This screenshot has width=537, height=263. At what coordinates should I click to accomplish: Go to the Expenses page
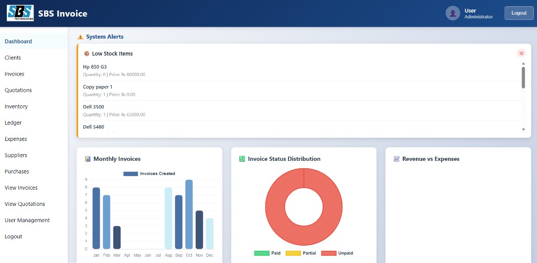click(x=34, y=139)
